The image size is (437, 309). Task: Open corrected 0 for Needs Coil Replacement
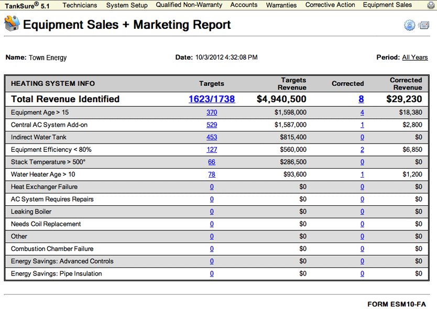(x=362, y=224)
